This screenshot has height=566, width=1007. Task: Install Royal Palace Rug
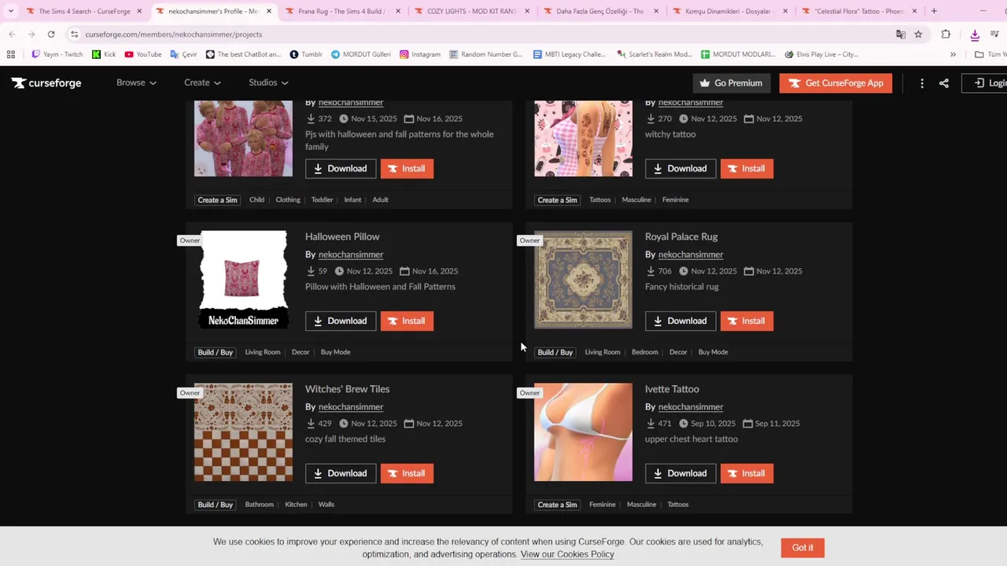[747, 321]
